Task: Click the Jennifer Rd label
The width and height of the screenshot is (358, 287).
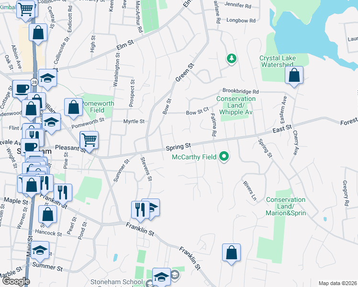Action: (x=238, y=5)
